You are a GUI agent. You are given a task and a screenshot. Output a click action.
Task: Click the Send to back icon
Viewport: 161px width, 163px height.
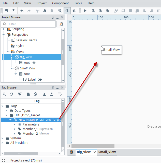coord(137,11)
